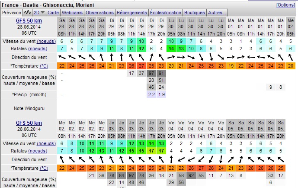
Task: Open the Écoles/location tab
Action: pos(167,13)
